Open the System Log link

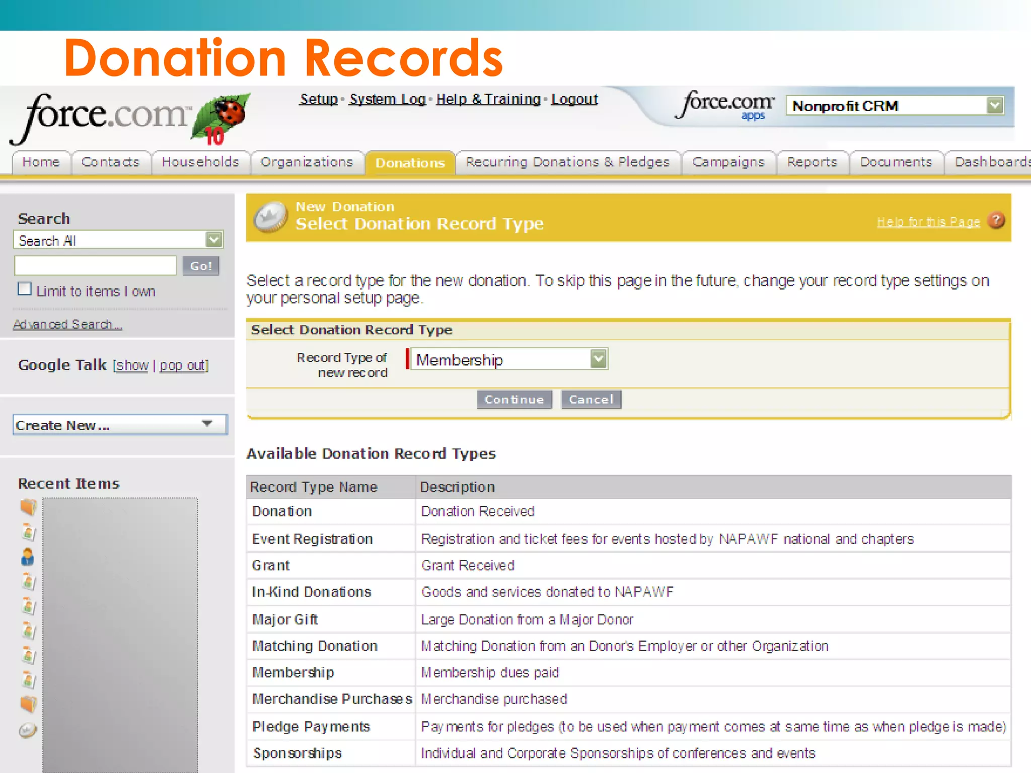(x=388, y=99)
